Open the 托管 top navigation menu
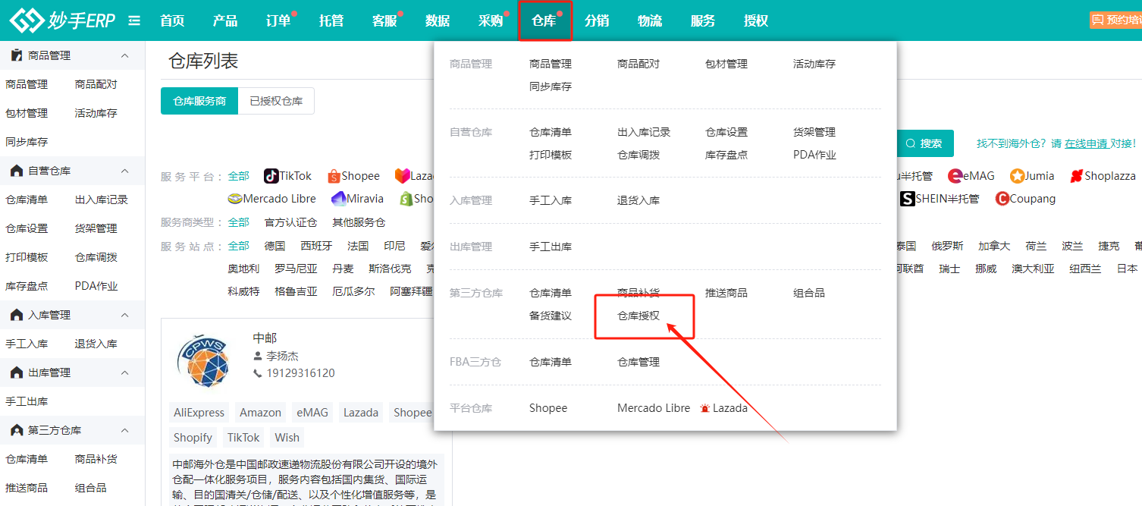Screen dimensions: 1142x506 click(331, 20)
